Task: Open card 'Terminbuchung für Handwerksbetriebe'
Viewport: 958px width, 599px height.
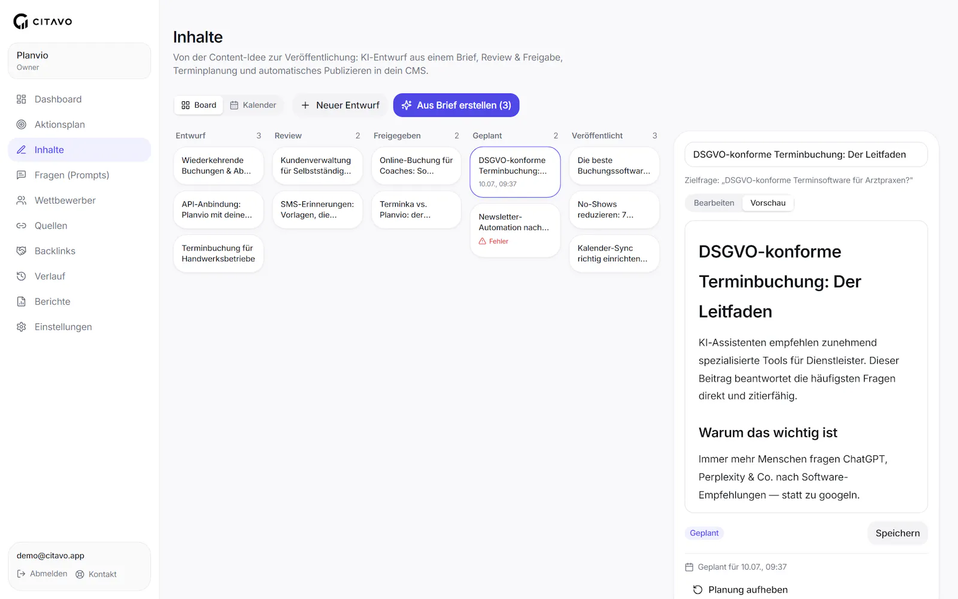Action: point(219,253)
